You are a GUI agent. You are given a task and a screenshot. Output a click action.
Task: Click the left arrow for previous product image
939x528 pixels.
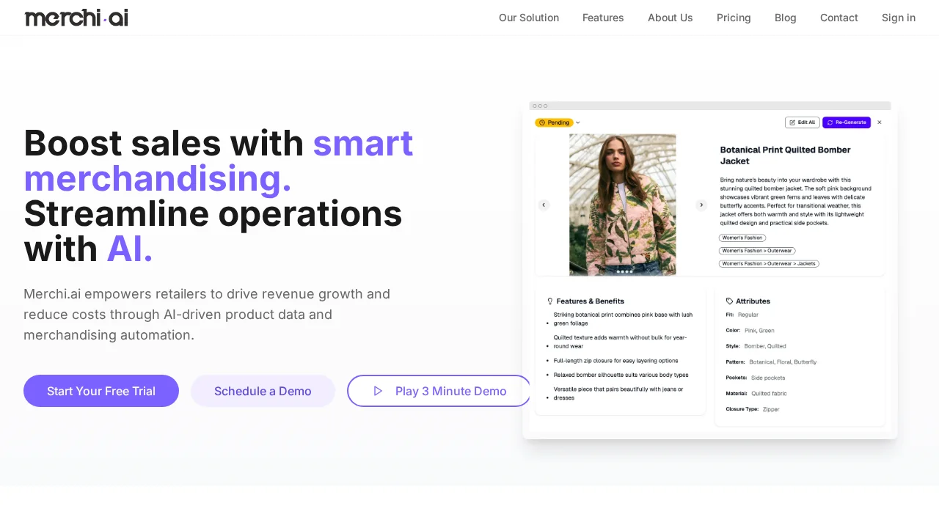click(x=544, y=205)
